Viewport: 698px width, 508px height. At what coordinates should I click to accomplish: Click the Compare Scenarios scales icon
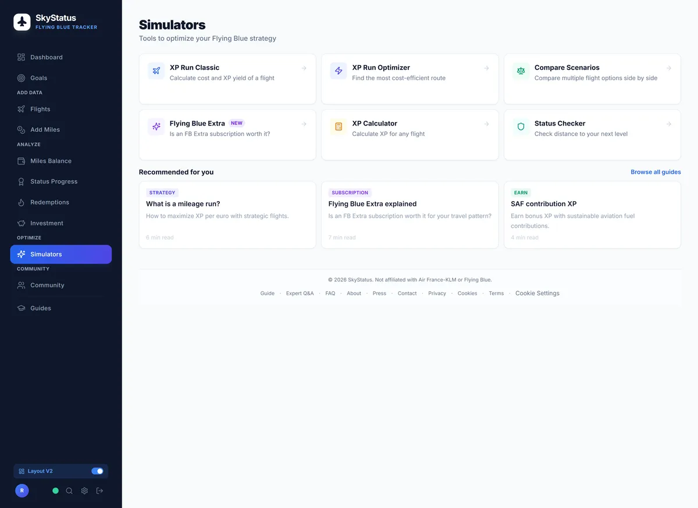521,71
